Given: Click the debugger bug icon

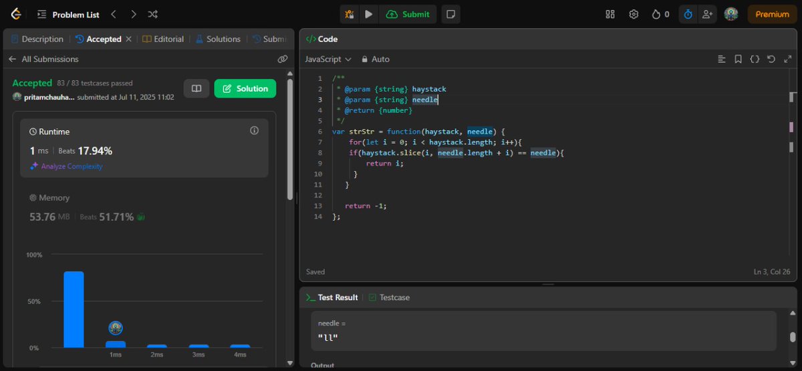Looking at the screenshot, I should pos(349,14).
